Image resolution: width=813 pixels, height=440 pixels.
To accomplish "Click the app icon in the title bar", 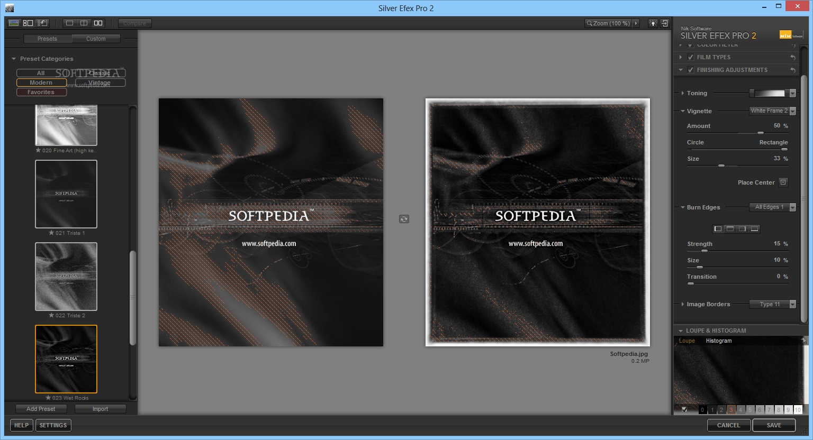I will (x=9, y=8).
